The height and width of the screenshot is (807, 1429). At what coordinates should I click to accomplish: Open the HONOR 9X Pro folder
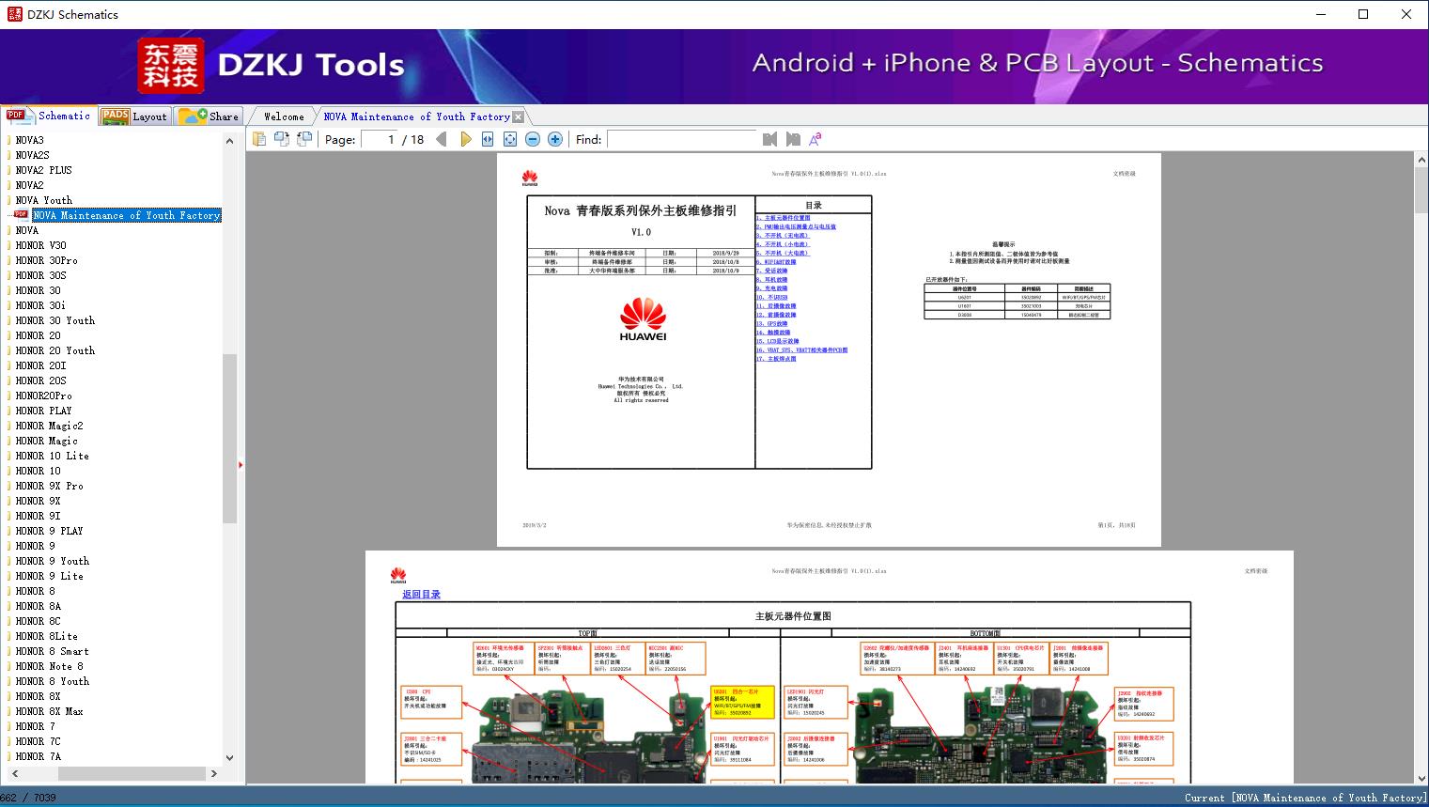49,486
